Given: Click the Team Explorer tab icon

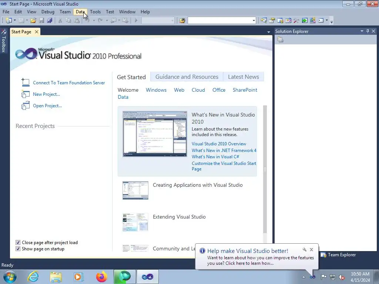Looking at the screenshot, I should click(323, 255).
